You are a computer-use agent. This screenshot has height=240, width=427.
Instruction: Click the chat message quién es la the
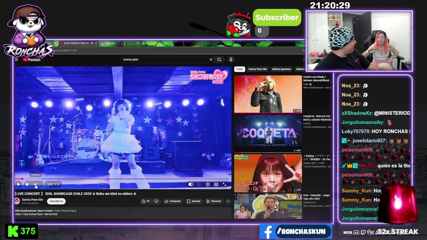394,166
